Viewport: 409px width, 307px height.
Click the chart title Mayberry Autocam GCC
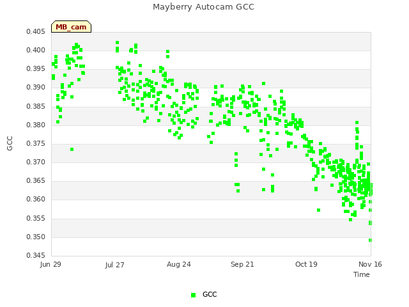point(203,7)
